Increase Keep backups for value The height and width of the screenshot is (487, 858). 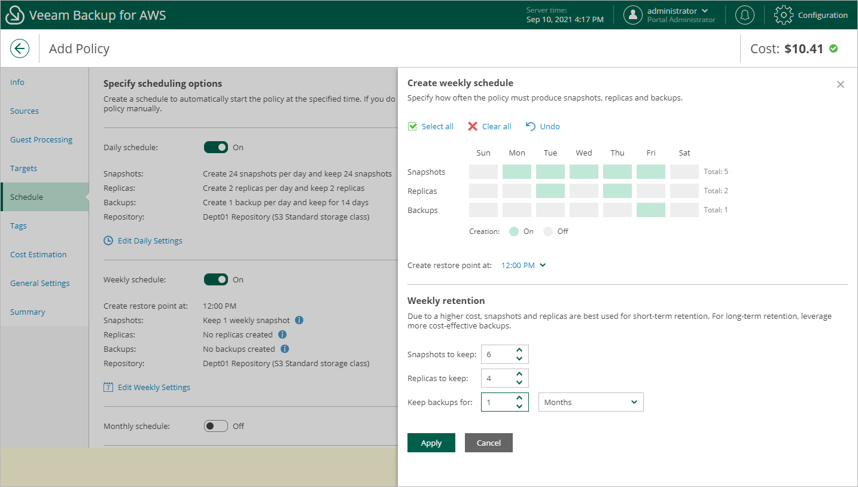point(519,398)
